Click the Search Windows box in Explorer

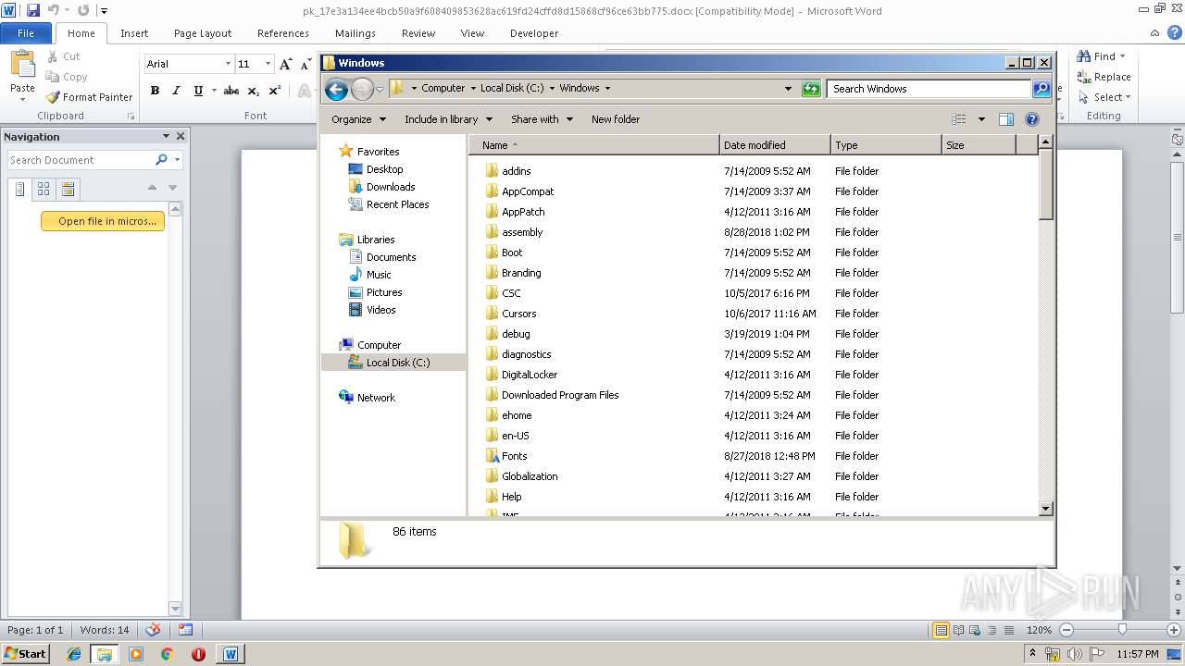[x=929, y=89]
